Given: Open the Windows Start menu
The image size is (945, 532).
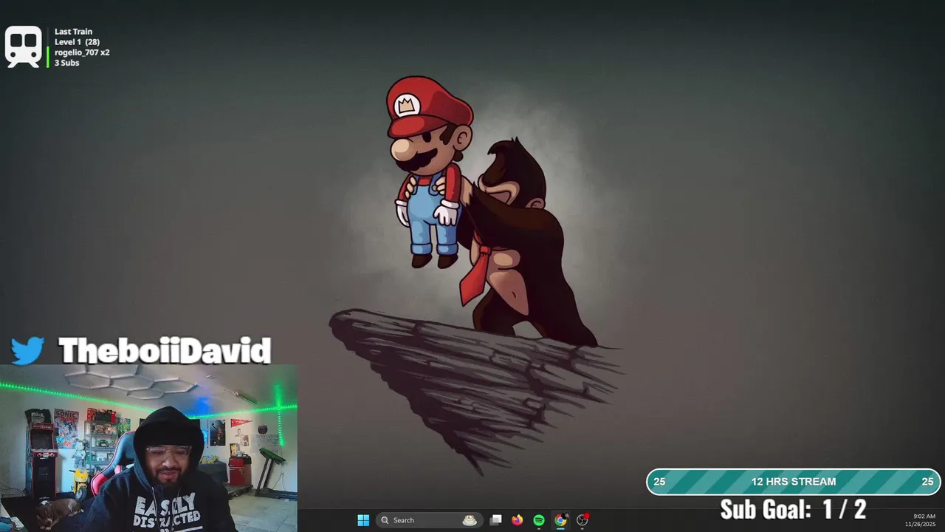Looking at the screenshot, I should (x=363, y=520).
